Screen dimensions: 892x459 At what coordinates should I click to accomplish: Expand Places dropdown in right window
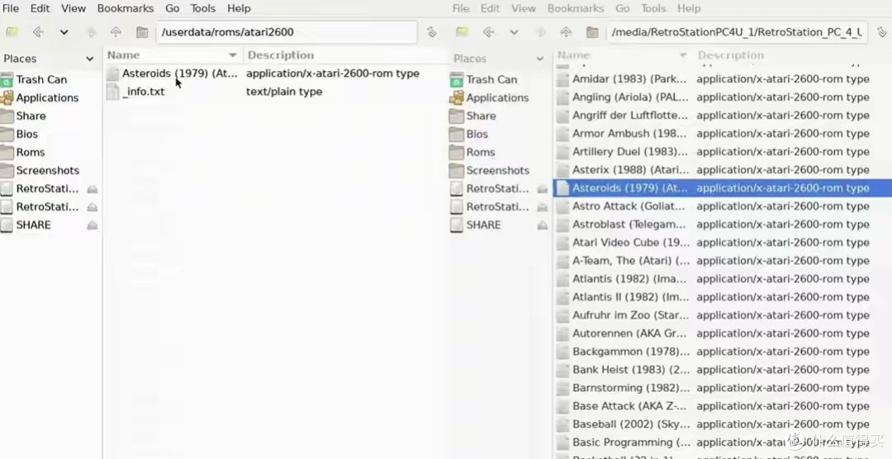pyautogui.click(x=539, y=59)
